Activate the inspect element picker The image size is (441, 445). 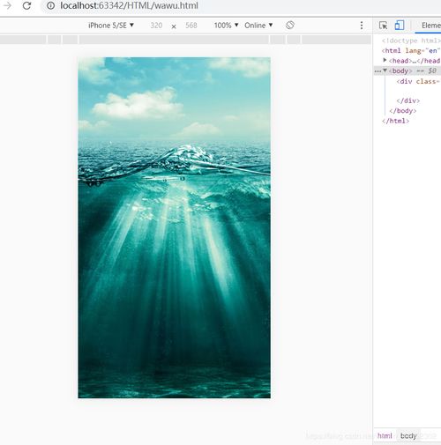[x=383, y=26]
